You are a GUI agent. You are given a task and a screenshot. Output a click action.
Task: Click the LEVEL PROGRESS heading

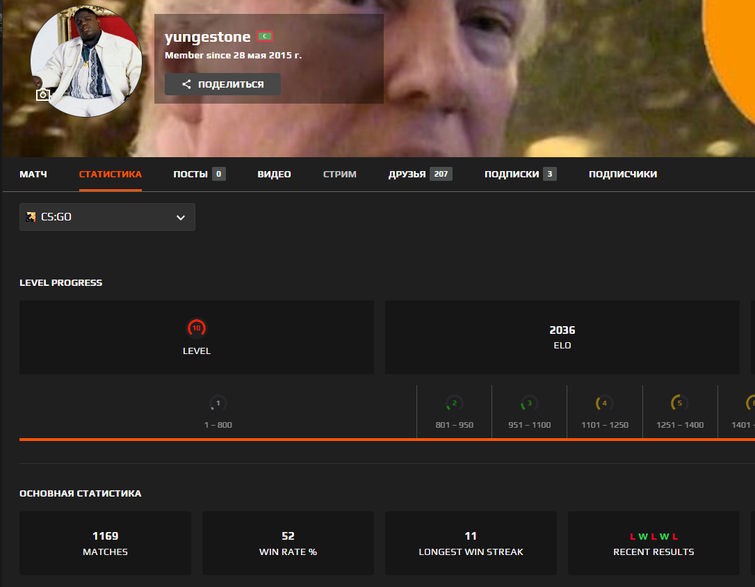click(60, 282)
